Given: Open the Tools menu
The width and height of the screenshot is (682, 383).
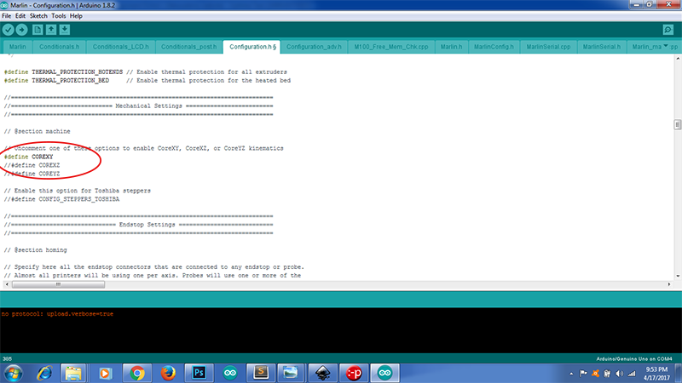Looking at the screenshot, I should 58,16.
